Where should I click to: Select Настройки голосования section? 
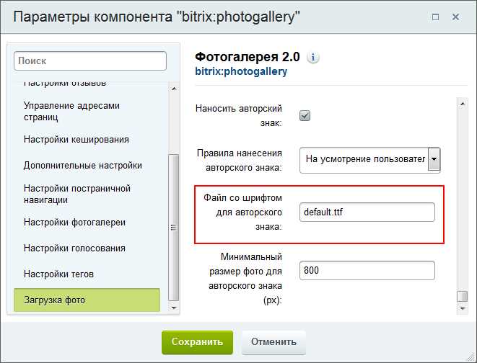click(74, 248)
